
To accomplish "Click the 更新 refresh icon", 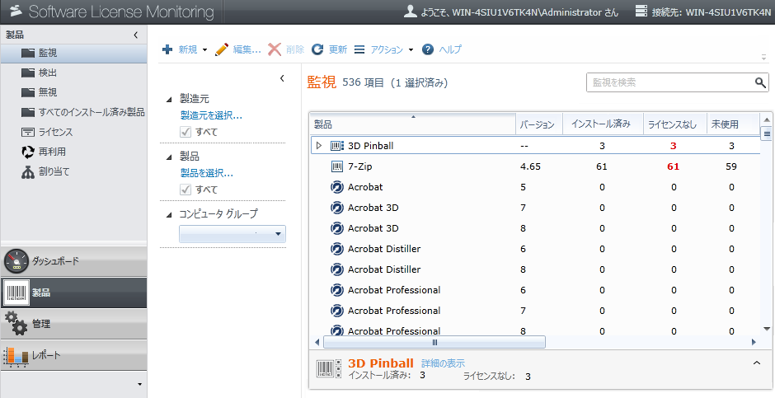I will (x=317, y=49).
